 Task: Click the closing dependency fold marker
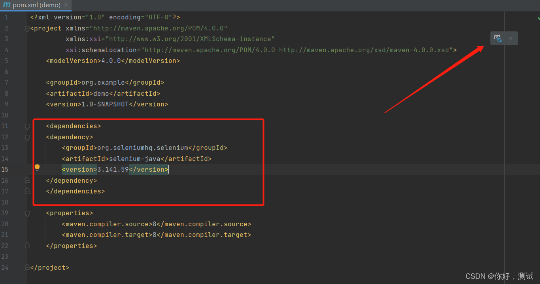point(27,180)
